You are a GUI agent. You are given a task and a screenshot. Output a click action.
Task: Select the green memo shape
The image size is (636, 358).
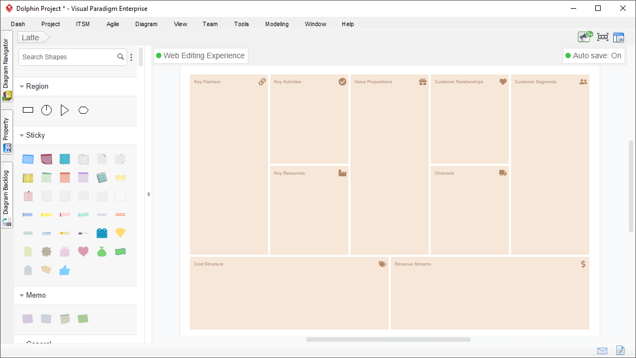83,319
